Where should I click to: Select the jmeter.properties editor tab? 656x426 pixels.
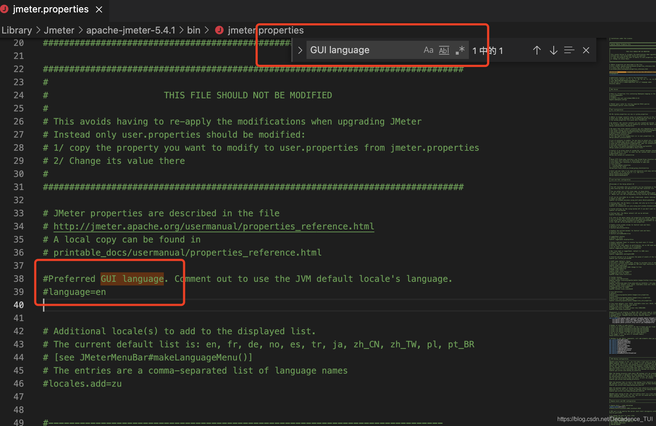click(x=54, y=9)
